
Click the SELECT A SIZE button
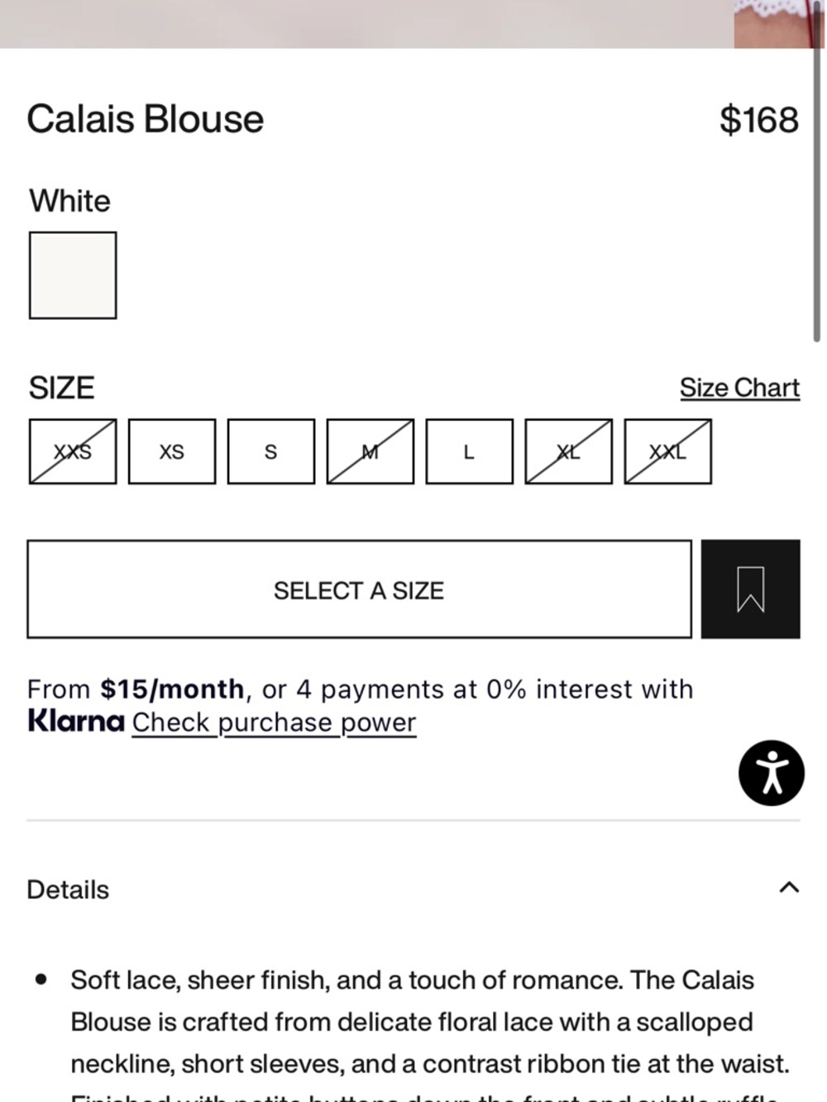(x=359, y=589)
